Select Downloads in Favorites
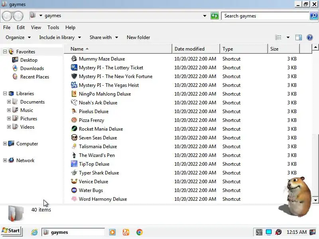 pyautogui.click(x=32, y=68)
